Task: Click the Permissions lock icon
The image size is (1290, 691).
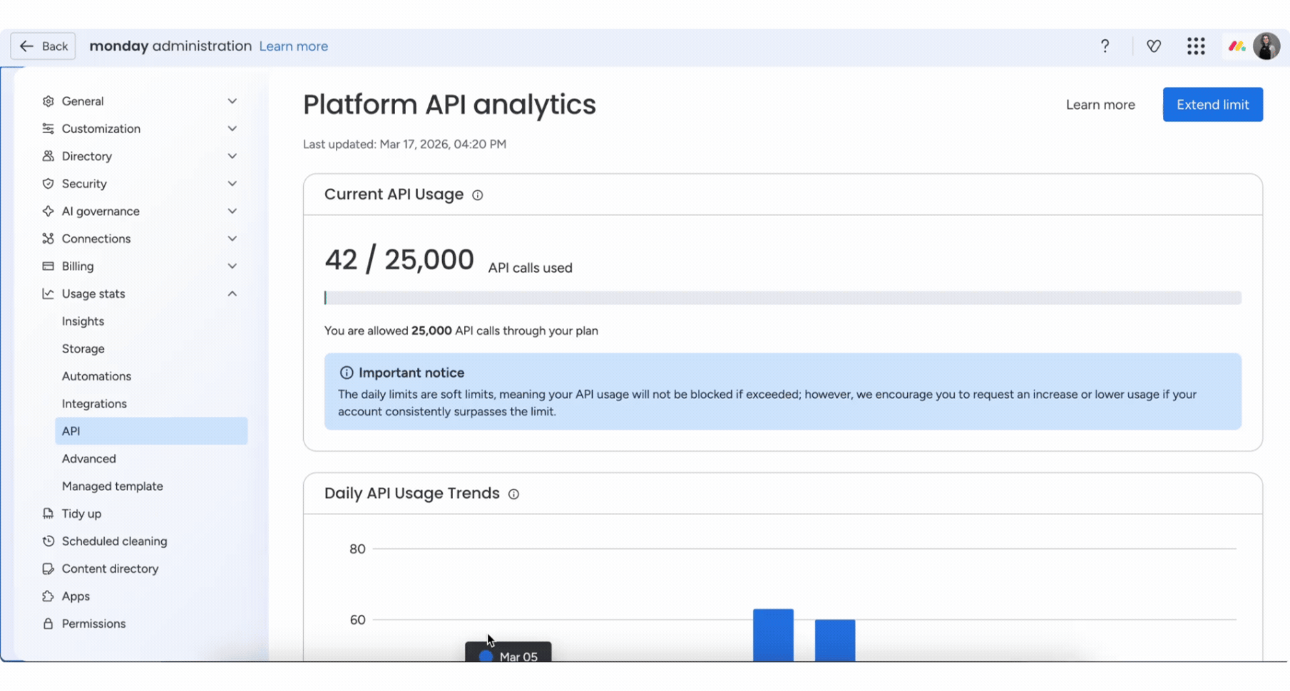Action: [x=48, y=624]
